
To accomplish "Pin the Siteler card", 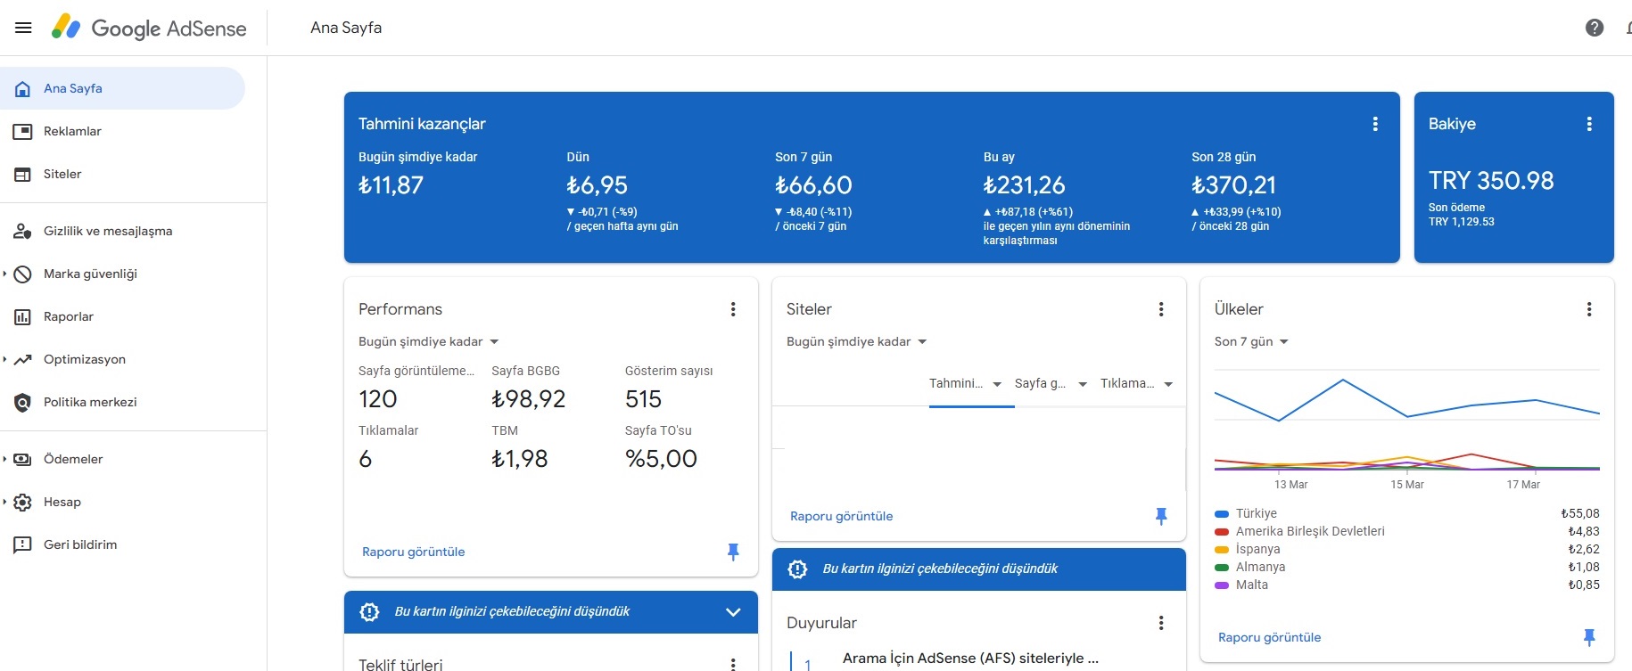I will click(1161, 516).
